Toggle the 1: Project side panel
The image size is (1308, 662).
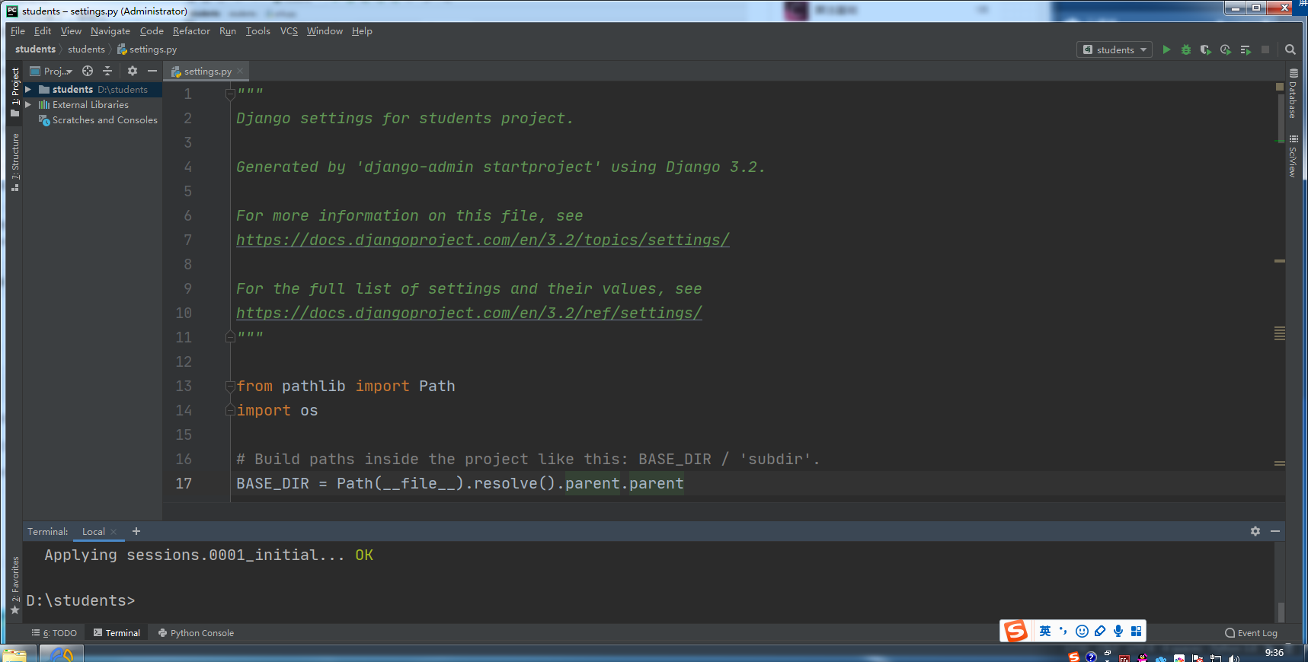[x=14, y=92]
